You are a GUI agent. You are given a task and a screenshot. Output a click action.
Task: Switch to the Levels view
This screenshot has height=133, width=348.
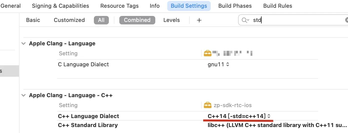click(x=172, y=20)
